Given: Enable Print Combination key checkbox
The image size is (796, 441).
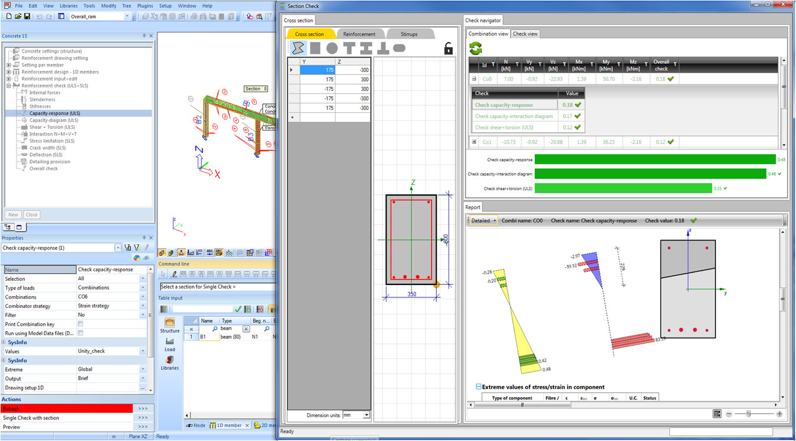Looking at the screenshot, I should click(80, 324).
